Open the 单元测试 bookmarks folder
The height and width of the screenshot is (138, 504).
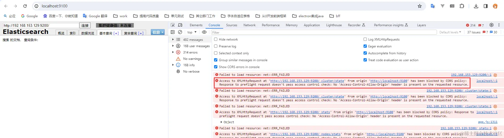[174, 16]
